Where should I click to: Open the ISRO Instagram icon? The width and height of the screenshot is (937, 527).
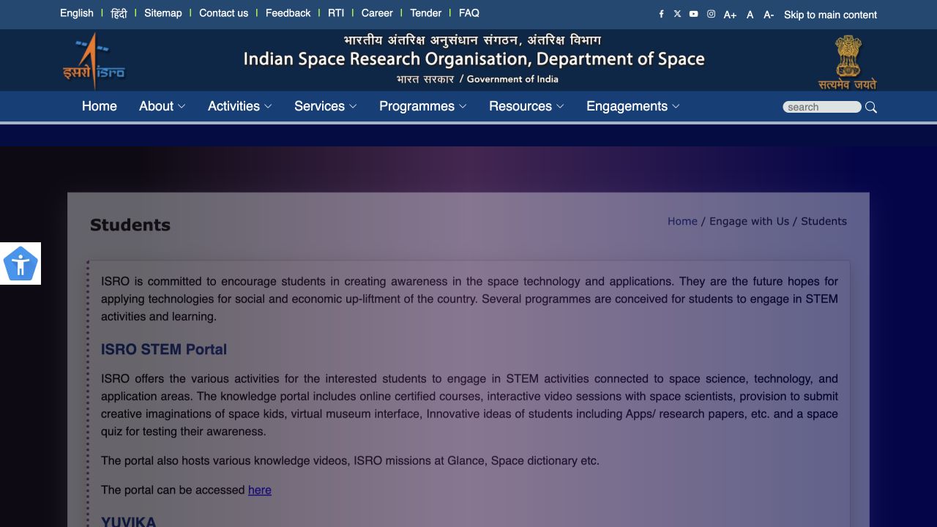click(711, 14)
